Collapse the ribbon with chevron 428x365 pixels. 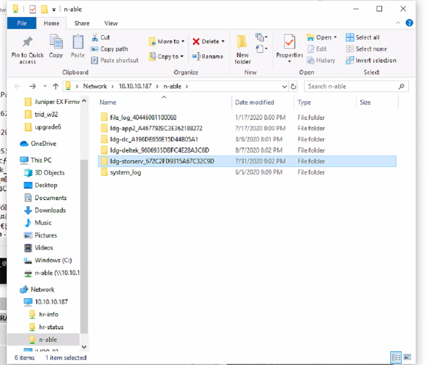click(x=398, y=23)
